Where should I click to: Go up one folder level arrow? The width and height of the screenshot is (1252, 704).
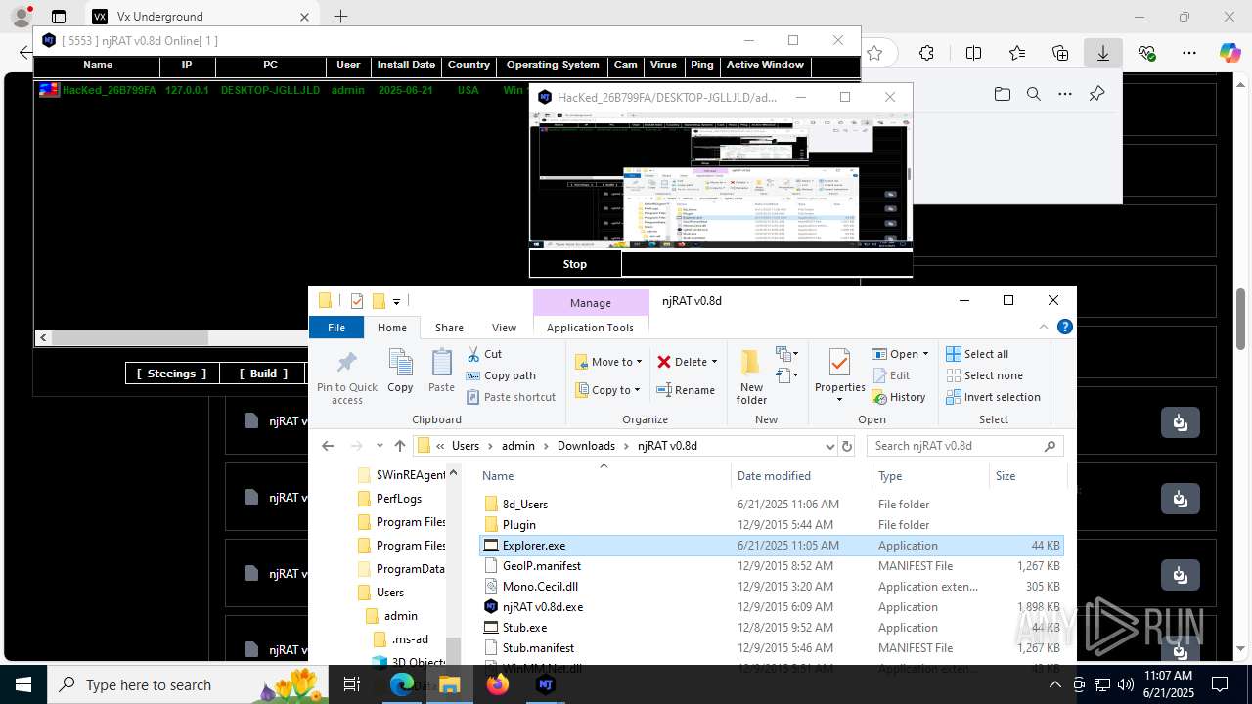pyautogui.click(x=400, y=446)
